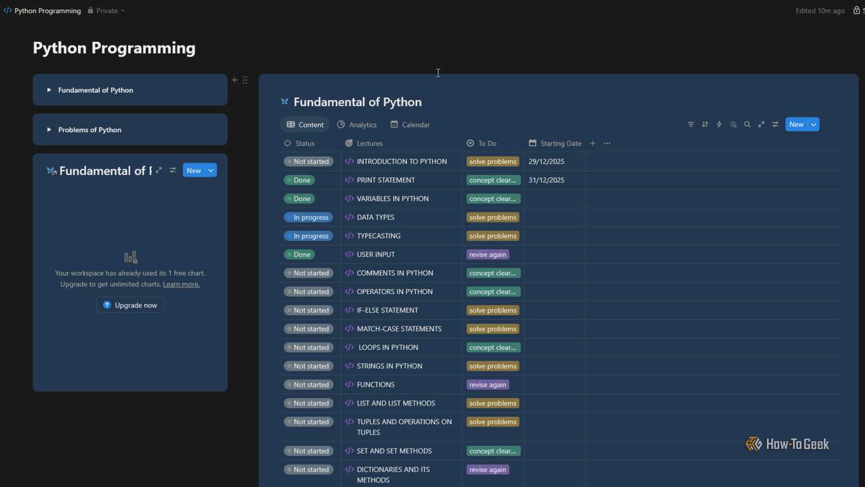The width and height of the screenshot is (865, 487).
Task: Open view settings sliders icon near New
Action: click(x=776, y=125)
